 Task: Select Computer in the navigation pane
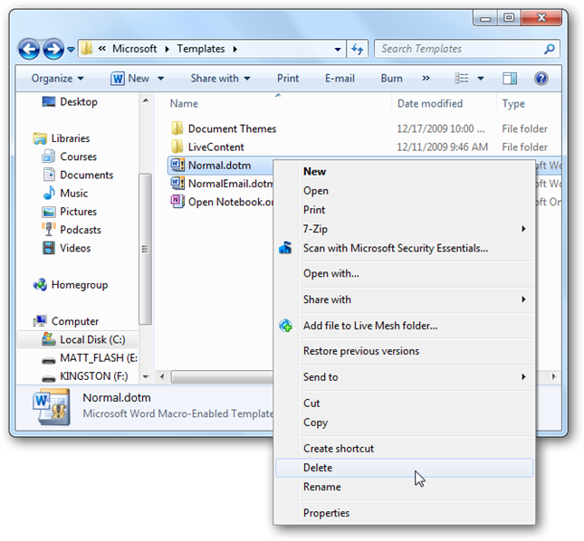click(66, 321)
